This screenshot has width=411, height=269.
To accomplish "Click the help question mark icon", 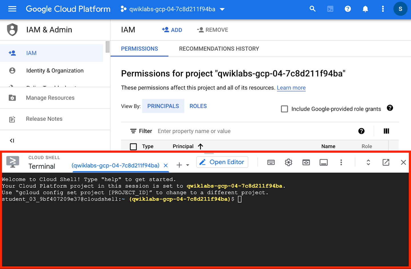I will click(348, 9).
